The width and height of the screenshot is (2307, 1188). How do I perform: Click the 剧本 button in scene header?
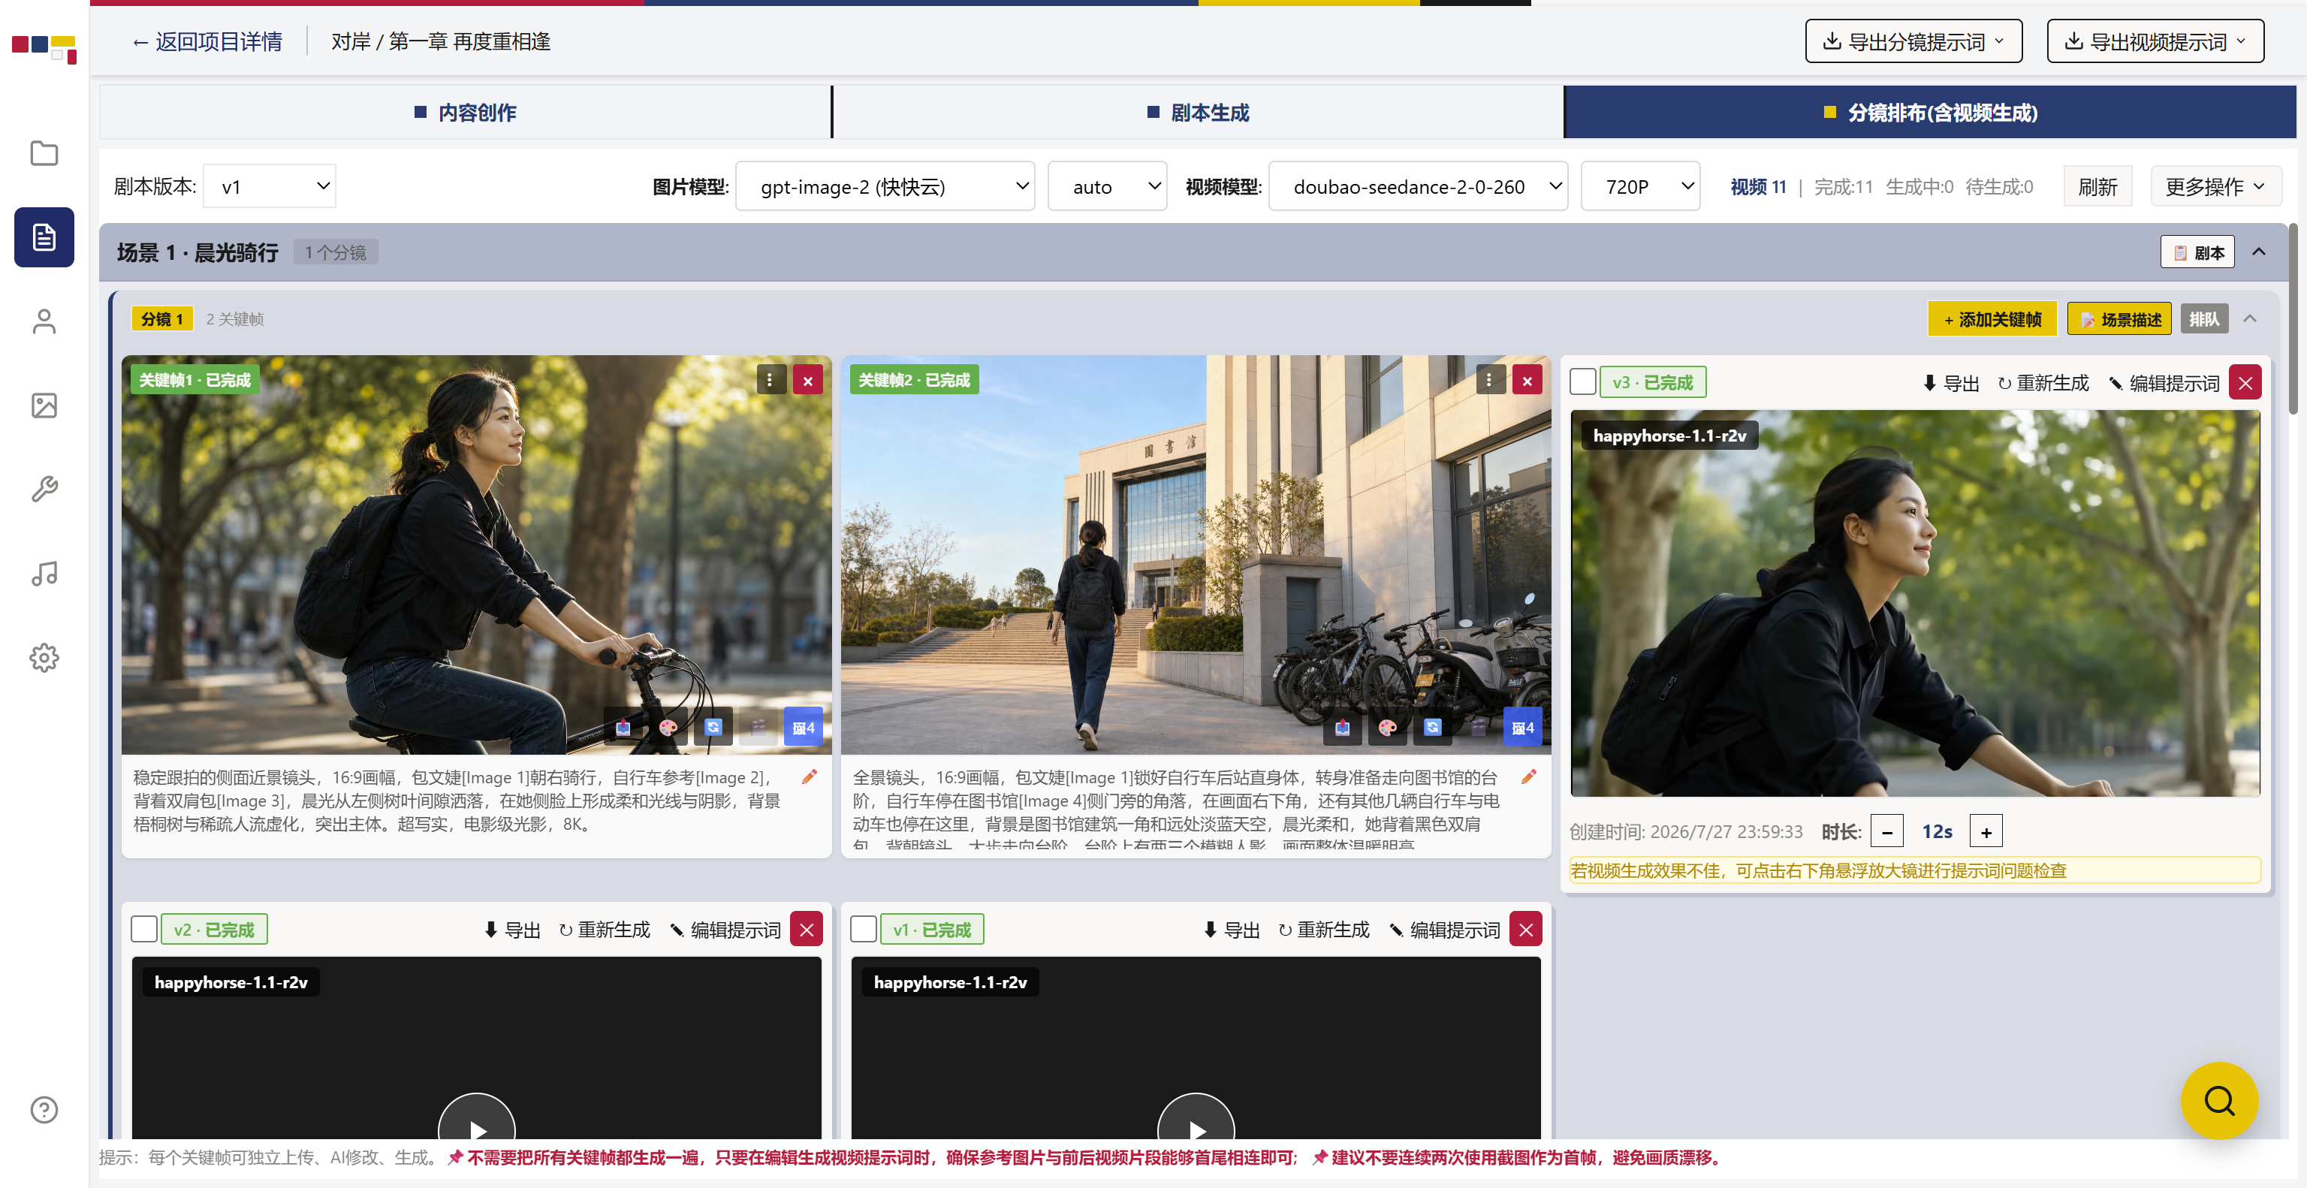2198,252
